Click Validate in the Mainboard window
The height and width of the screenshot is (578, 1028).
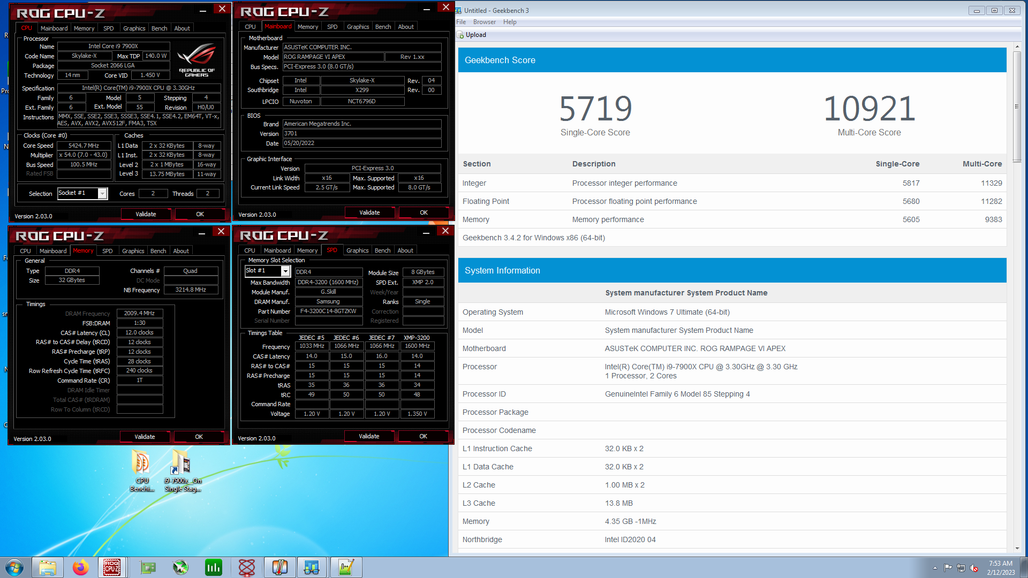pyautogui.click(x=369, y=212)
